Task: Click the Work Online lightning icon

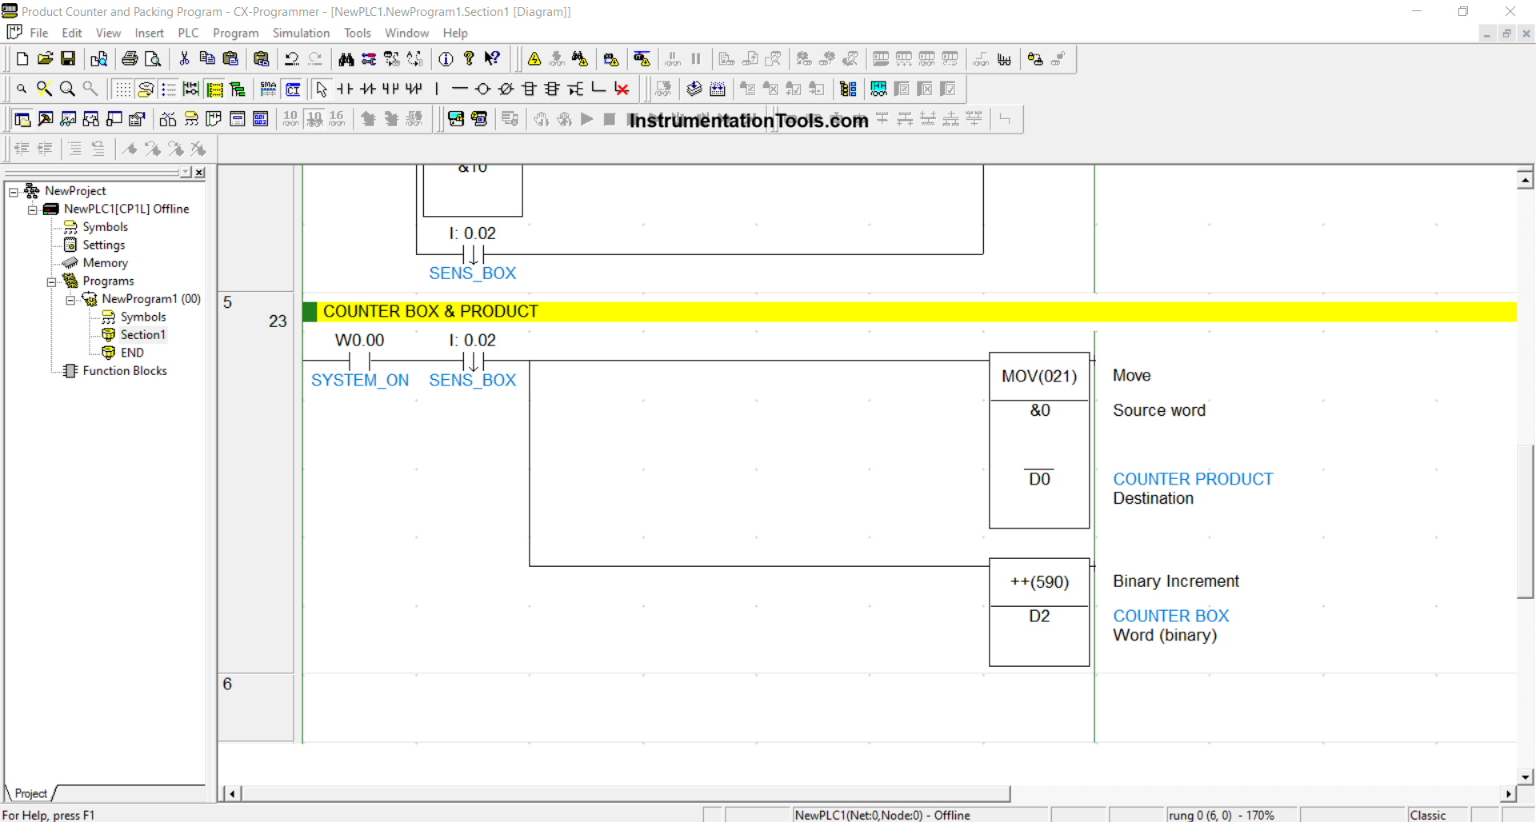Action: (534, 59)
